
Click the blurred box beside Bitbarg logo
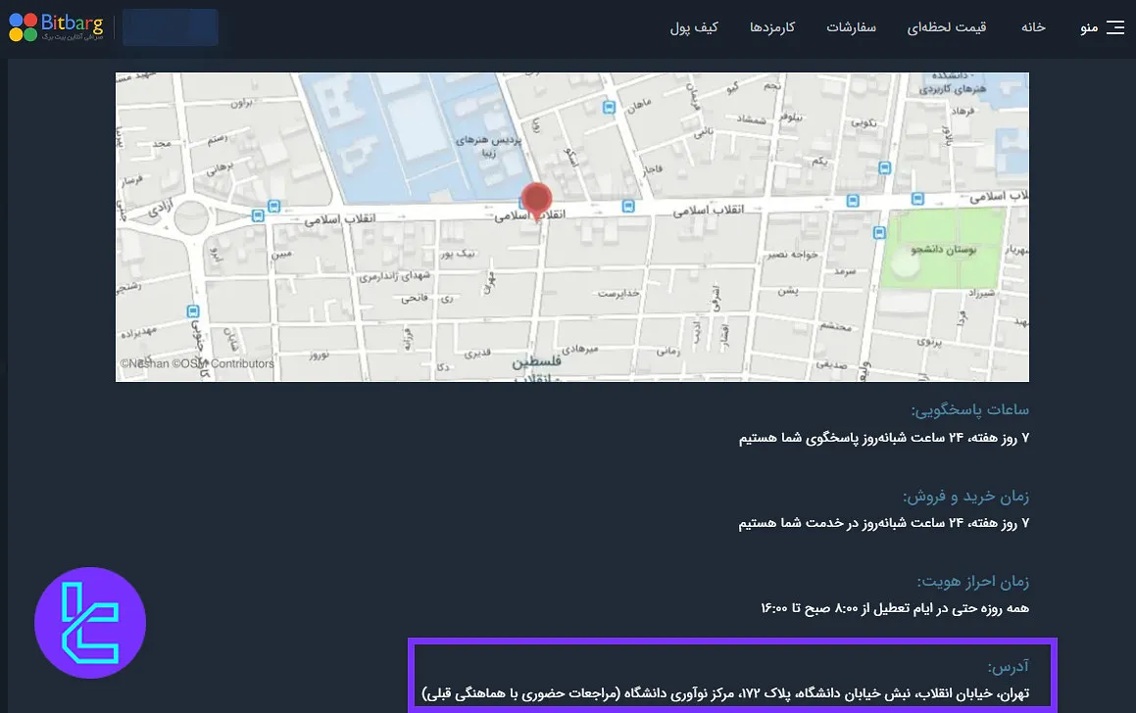click(170, 27)
